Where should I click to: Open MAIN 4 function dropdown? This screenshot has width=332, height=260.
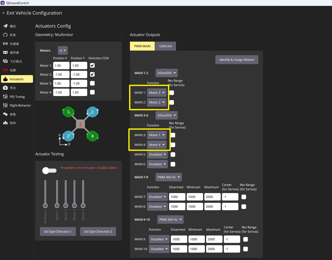point(157,145)
